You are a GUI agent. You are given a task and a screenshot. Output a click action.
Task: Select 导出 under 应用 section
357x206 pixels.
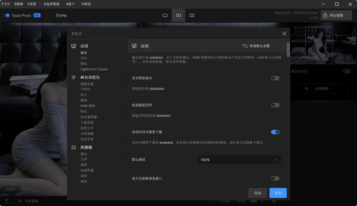(x=84, y=58)
